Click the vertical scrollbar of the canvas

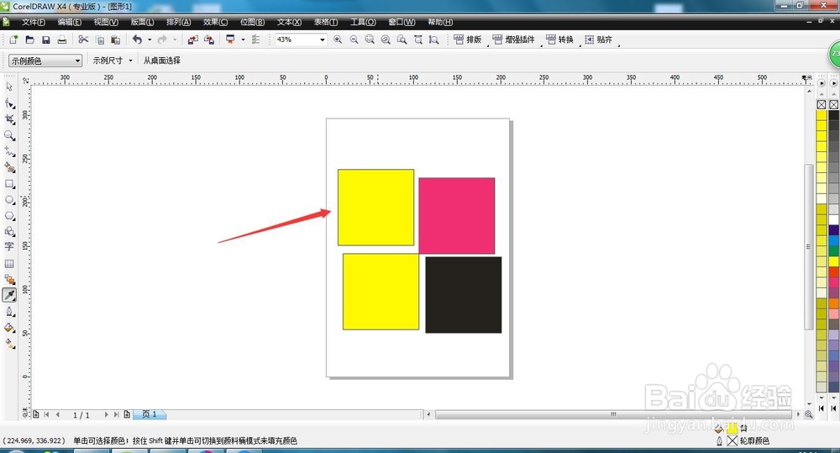tap(809, 246)
